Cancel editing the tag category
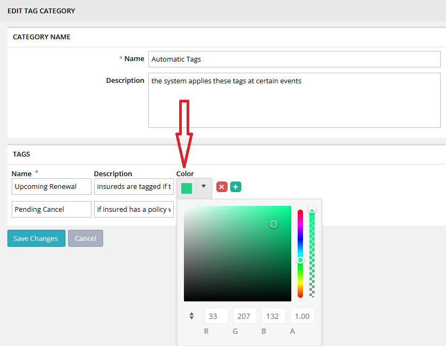 [86, 238]
